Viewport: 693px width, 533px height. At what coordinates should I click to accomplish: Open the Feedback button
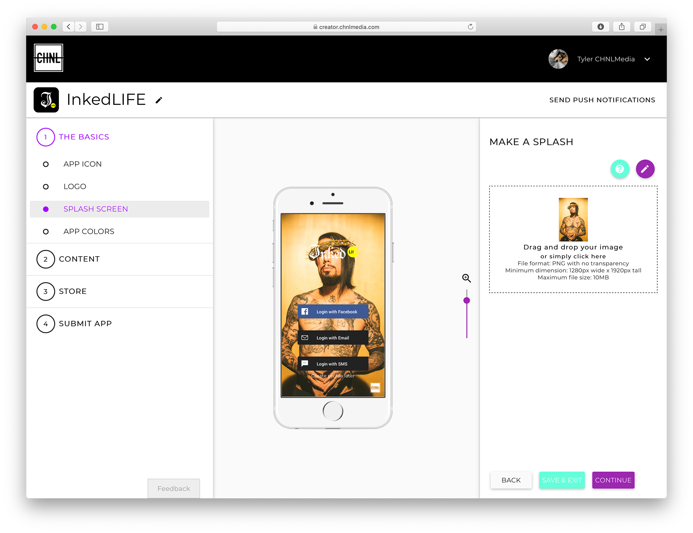pos(174,489)
